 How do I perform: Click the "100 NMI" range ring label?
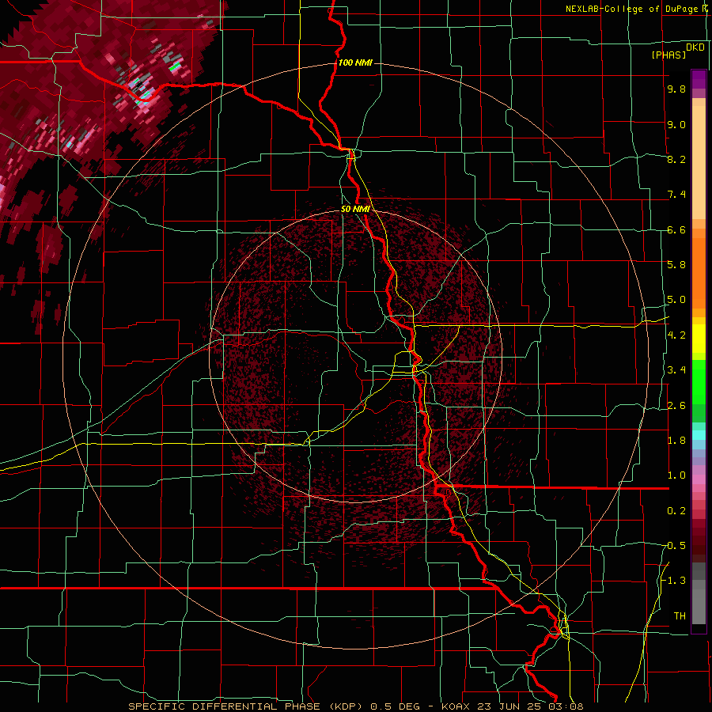pyautogui.click(x=355, y=62)
